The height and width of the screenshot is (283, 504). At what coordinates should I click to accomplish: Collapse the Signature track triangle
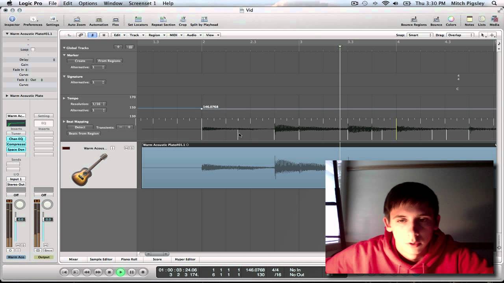pyautogui.click(x=64, y=76)
